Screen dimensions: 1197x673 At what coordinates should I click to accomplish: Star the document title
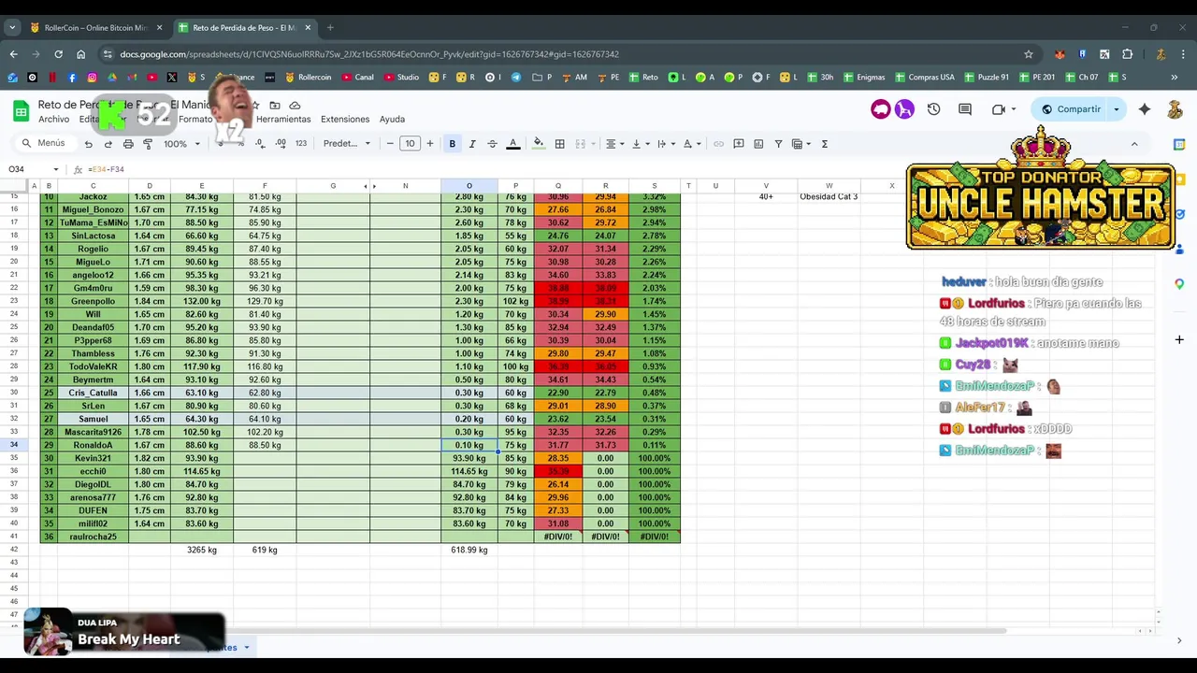(254, 105)
